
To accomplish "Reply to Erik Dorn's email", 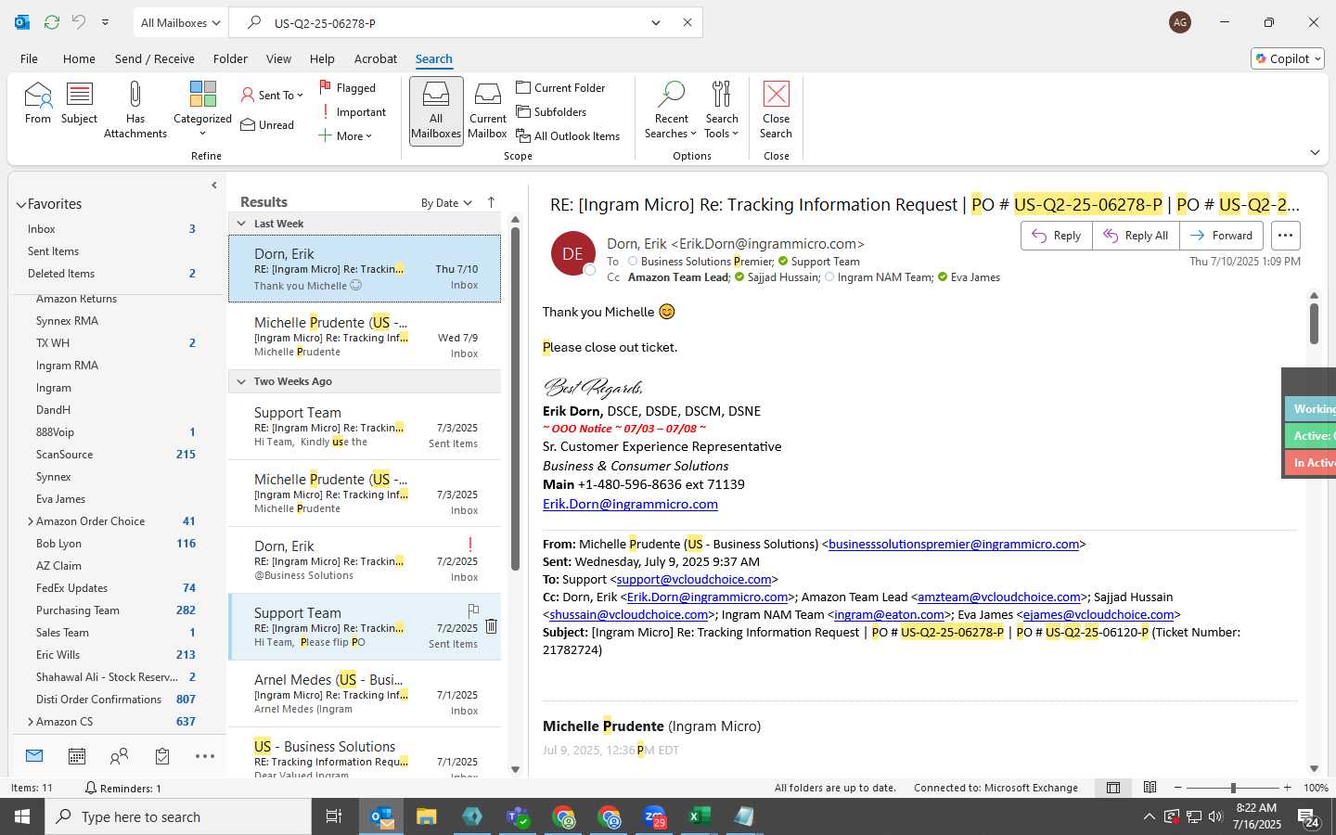I will (1057, 236).
